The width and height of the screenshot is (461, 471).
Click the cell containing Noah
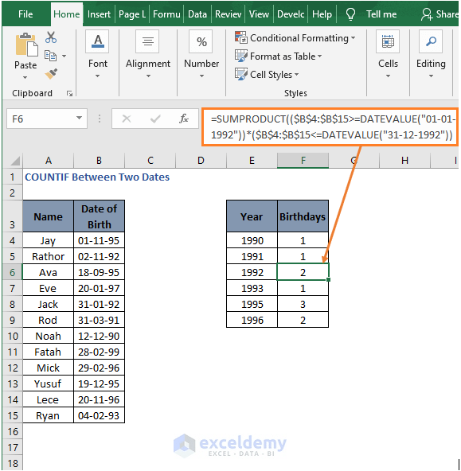48,336
